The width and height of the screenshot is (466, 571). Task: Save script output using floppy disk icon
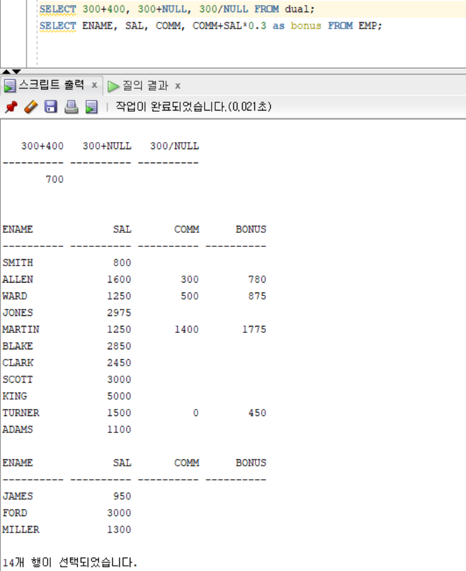click(51, 107)
